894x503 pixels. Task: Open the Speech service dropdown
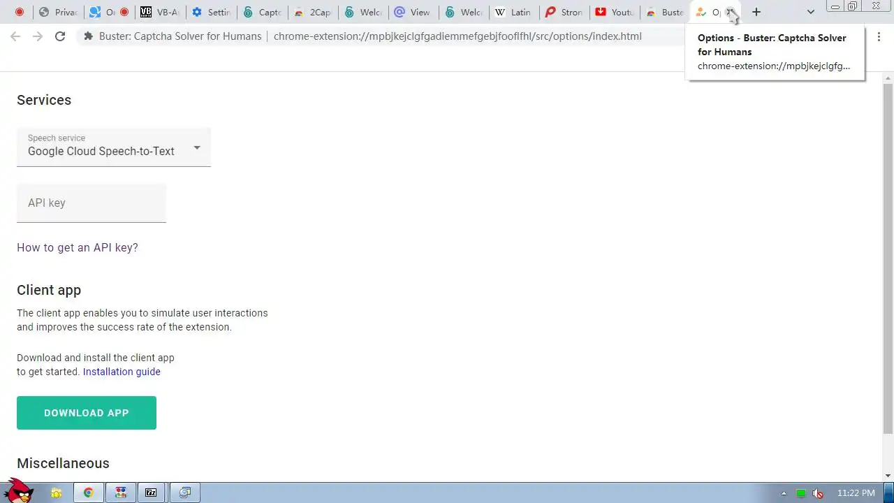pyautogui.click(x=114, y=147)
